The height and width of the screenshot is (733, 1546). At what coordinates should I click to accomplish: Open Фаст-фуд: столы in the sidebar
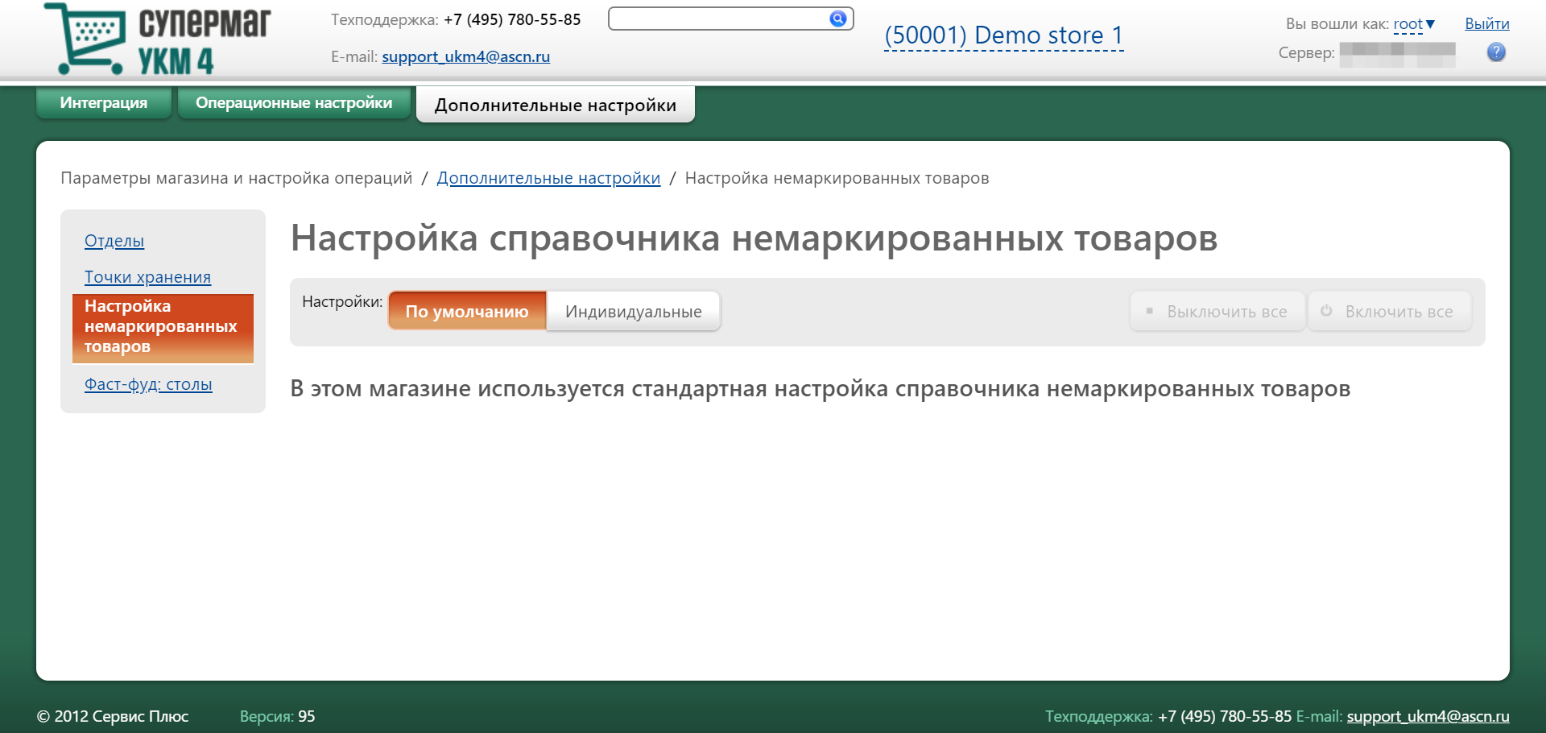coord(148,384)
